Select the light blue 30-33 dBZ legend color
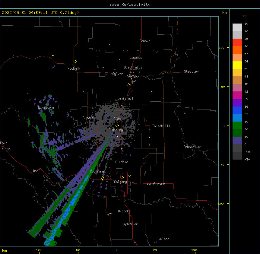Screen dimensions: 260x254 click(x=237, y=118)
